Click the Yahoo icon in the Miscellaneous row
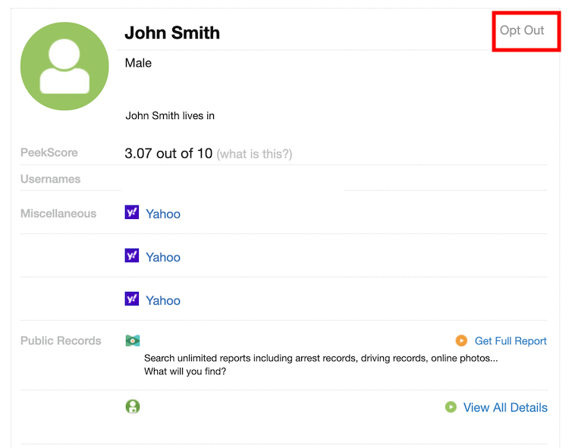The height and width of the screenshot is (448, 569). point(132,212)
